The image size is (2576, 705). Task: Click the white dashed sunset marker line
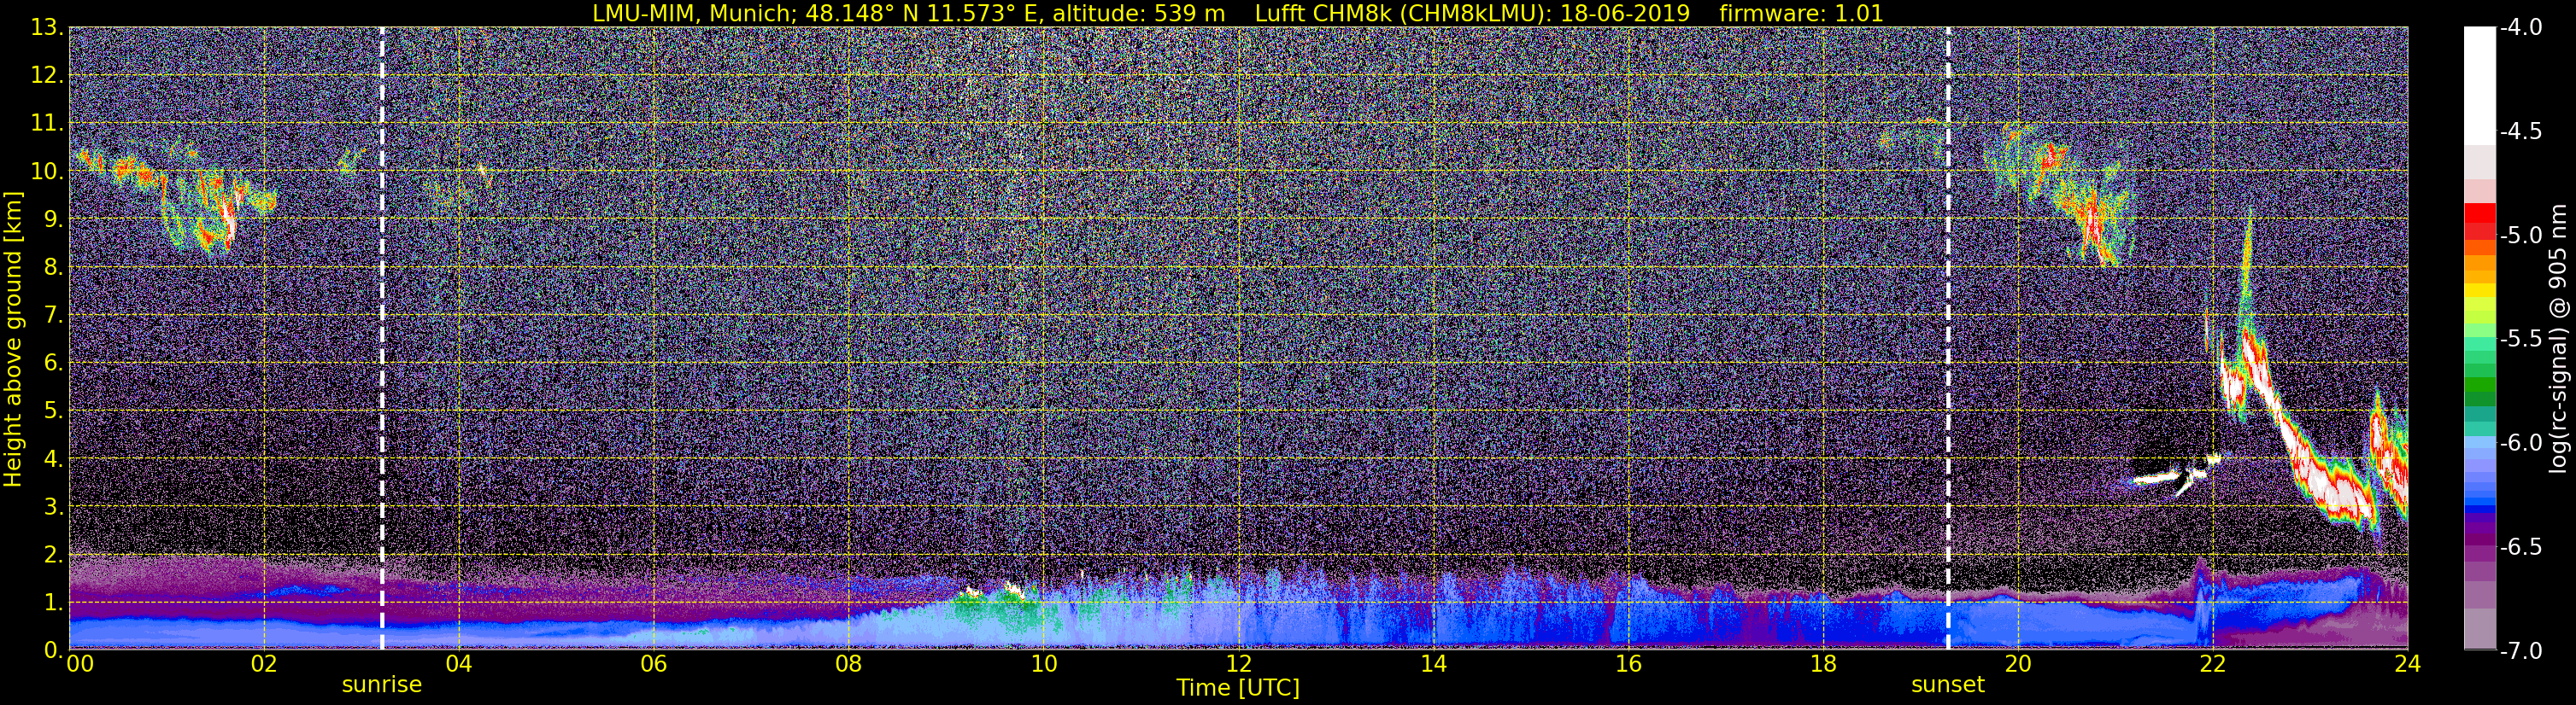click(1948, 340)
